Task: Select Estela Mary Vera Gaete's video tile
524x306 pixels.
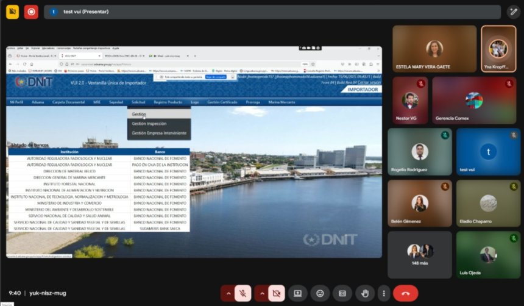Action: pos(434,49)
